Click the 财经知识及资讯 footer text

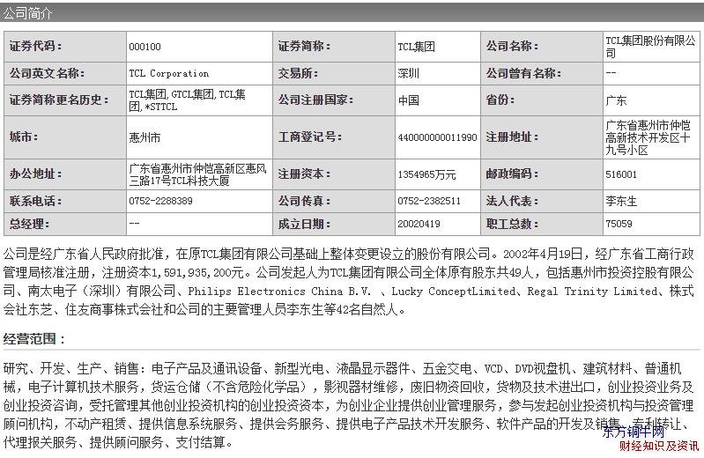(659, 446)
